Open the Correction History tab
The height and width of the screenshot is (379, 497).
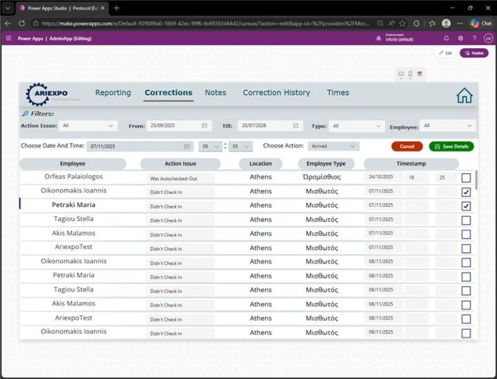(x=276, y=92)
